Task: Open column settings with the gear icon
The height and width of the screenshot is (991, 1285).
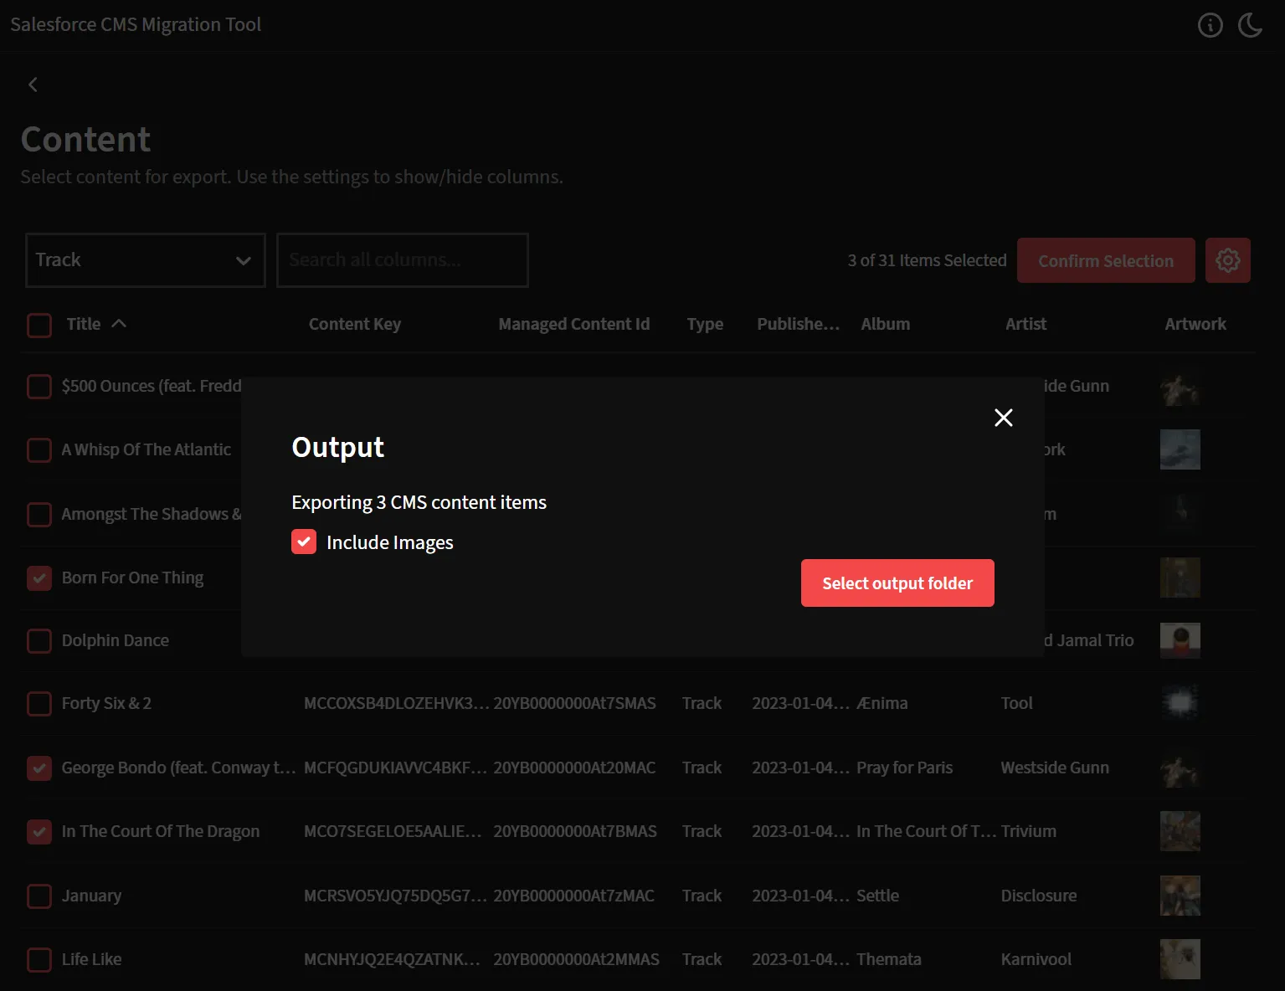Action: point(1227,260)
